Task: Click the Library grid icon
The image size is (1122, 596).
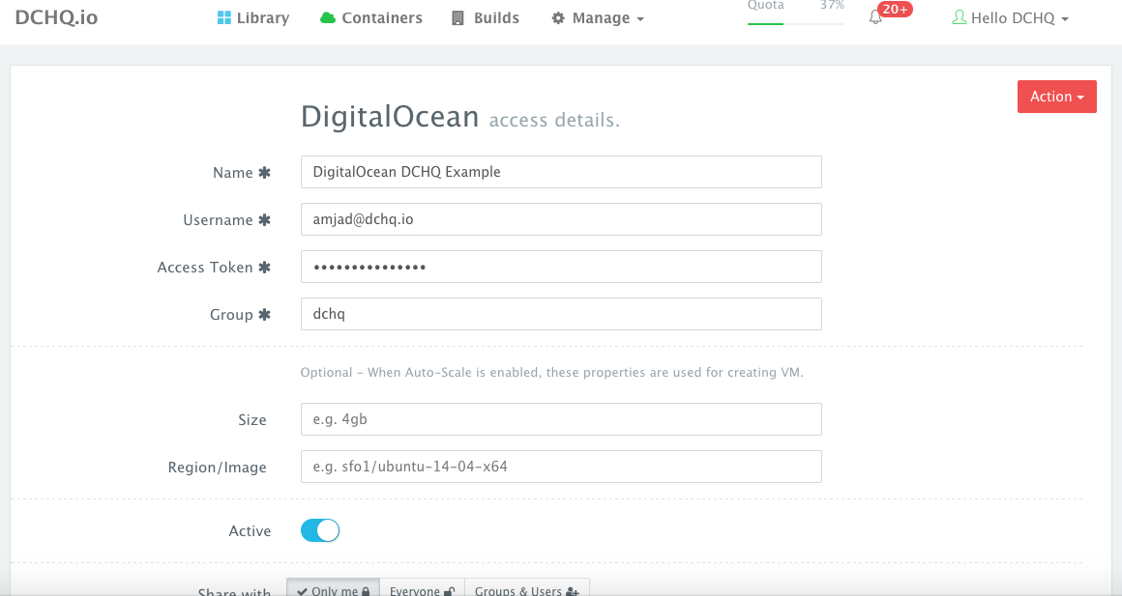Action: click(224, 17)
